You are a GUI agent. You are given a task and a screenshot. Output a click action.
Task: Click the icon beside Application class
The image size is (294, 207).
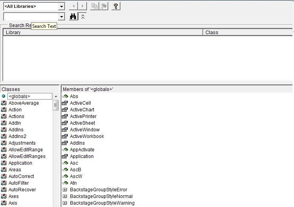[4, 163]
